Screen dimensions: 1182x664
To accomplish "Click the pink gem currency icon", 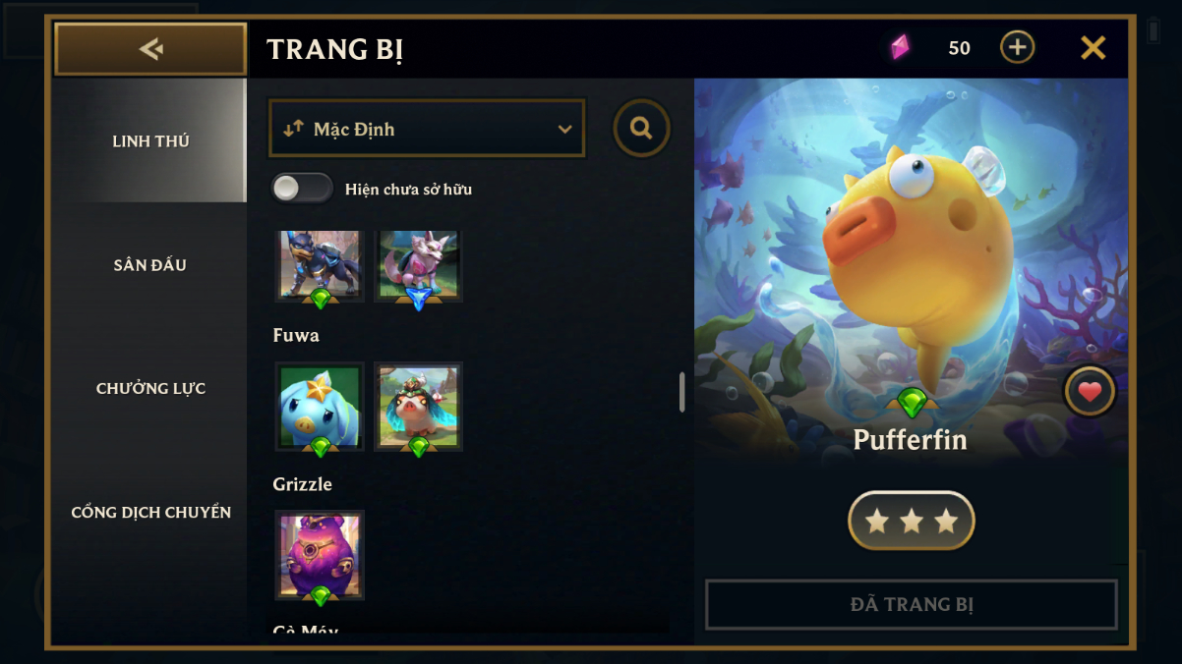I will [x=900, y=47].
